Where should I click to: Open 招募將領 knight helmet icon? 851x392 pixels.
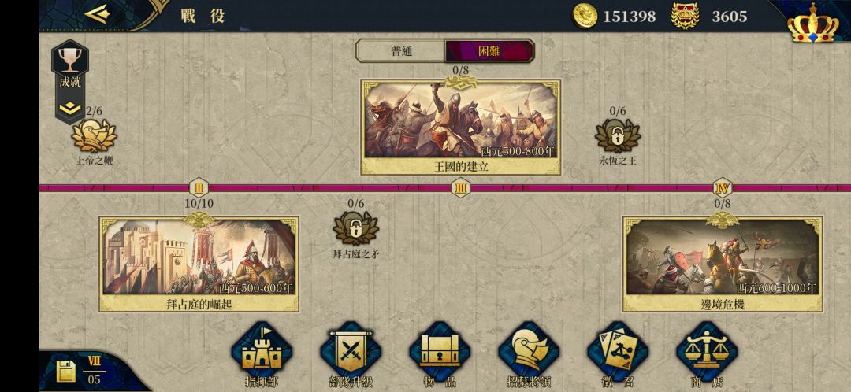529,351
